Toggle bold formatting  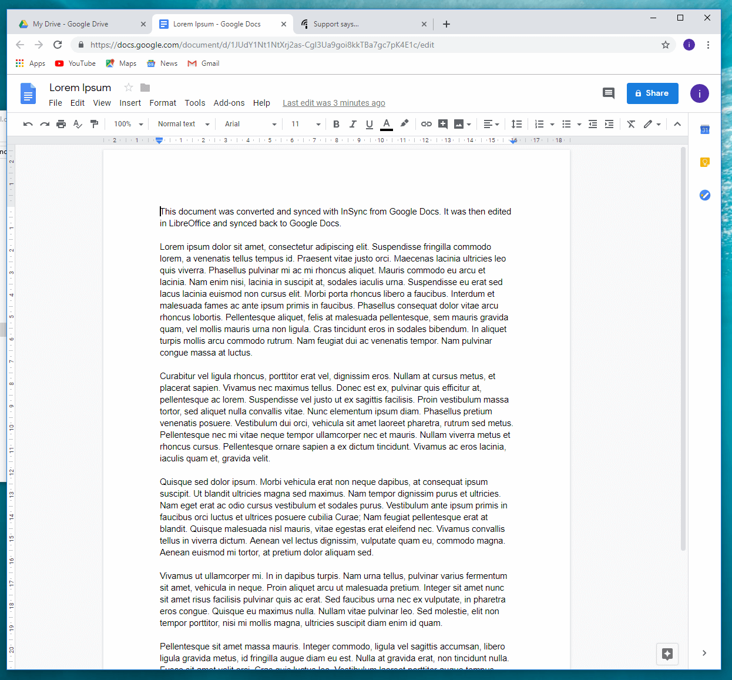pyautogui.click(x=336, y=124)
